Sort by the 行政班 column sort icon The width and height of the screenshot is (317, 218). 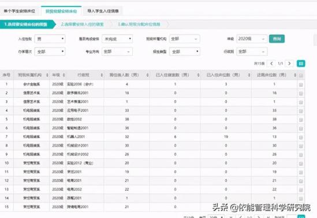coord(102,75)
